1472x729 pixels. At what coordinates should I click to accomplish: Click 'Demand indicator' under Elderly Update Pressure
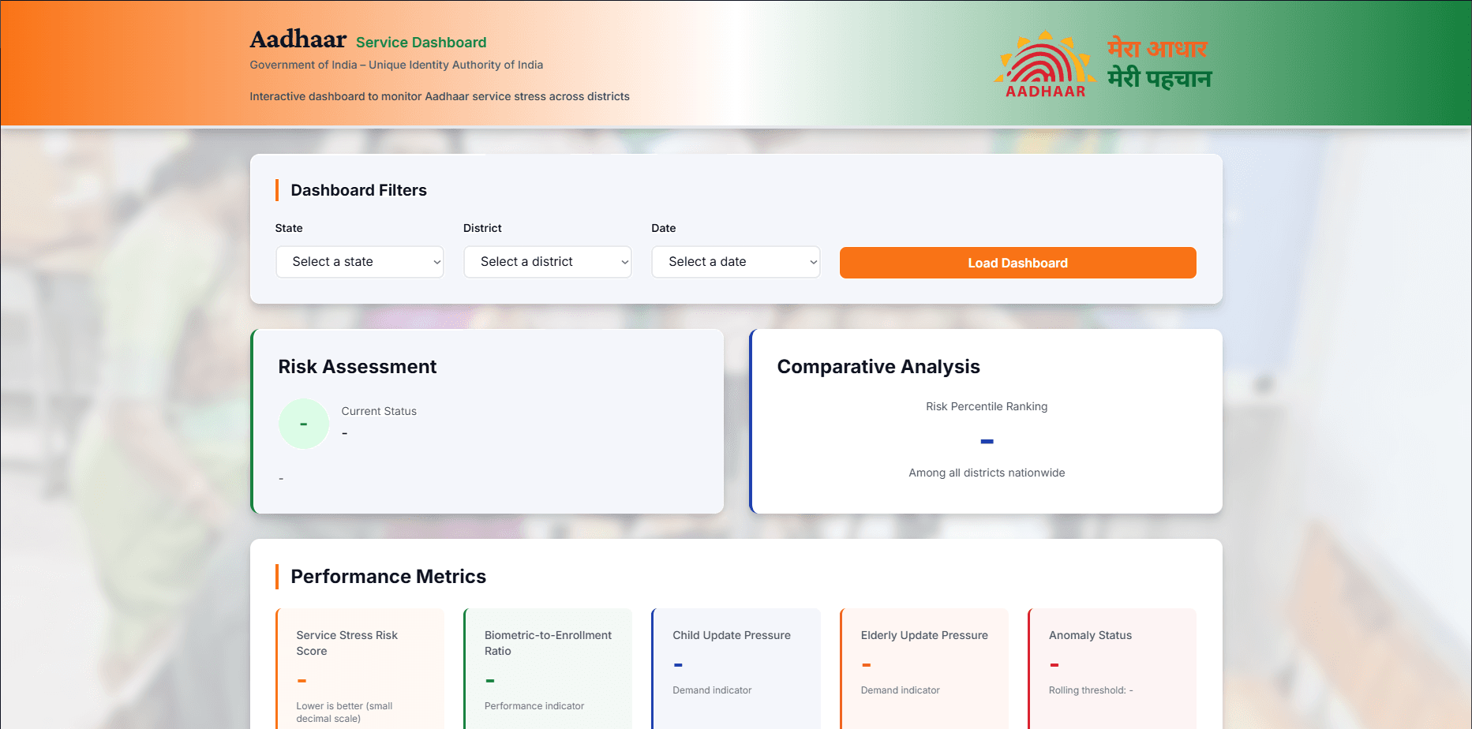point(901,690)
